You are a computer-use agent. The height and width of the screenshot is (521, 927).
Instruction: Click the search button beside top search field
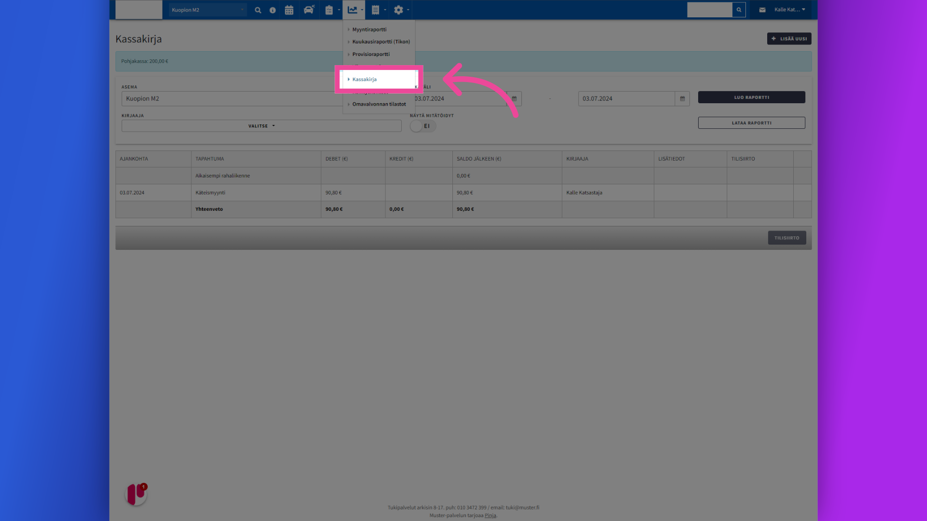pos(739,10)
